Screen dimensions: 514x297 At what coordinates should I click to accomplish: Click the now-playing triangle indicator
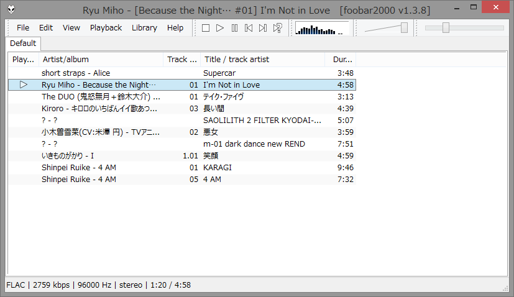(23, 85)
